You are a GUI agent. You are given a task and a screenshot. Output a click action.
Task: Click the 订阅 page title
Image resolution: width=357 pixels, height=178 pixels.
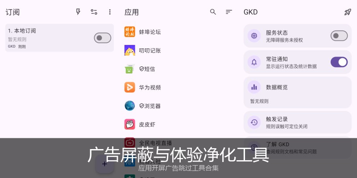(x=12, y=12)
